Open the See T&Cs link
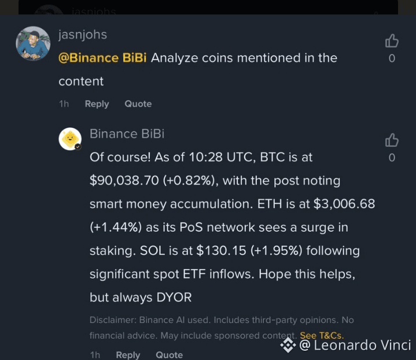416x360 pixels. [x=322, y=335]
